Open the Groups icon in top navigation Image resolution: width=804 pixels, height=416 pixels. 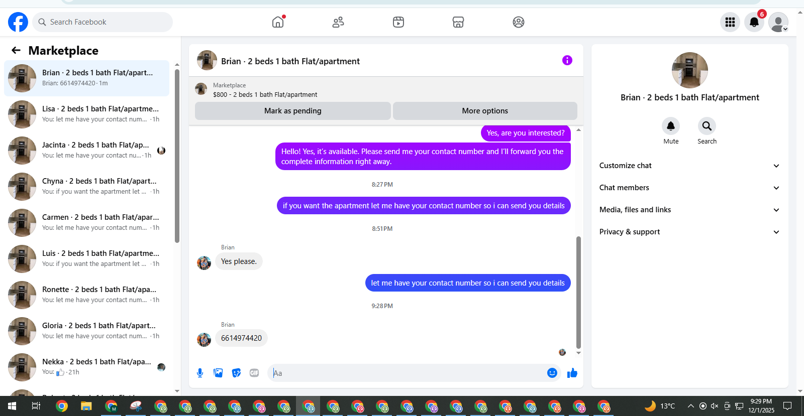[x=519, y=22]
